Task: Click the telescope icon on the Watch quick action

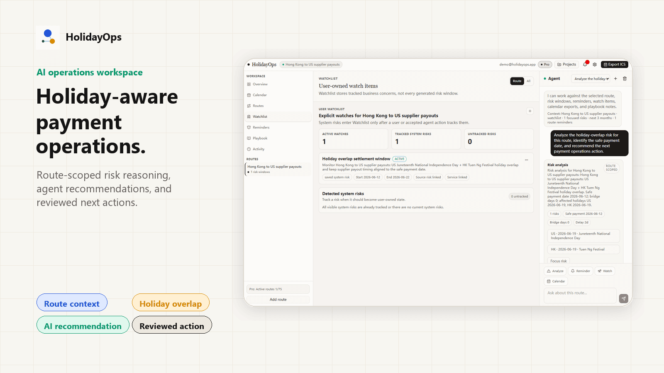Action: pos(600,271)
